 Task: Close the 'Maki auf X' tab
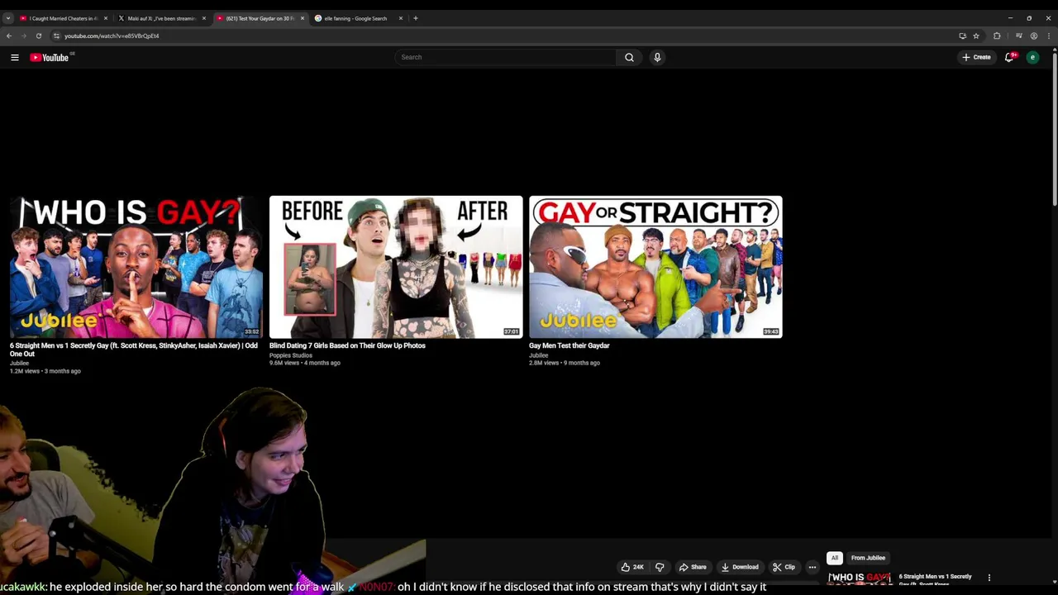point(204,18)
